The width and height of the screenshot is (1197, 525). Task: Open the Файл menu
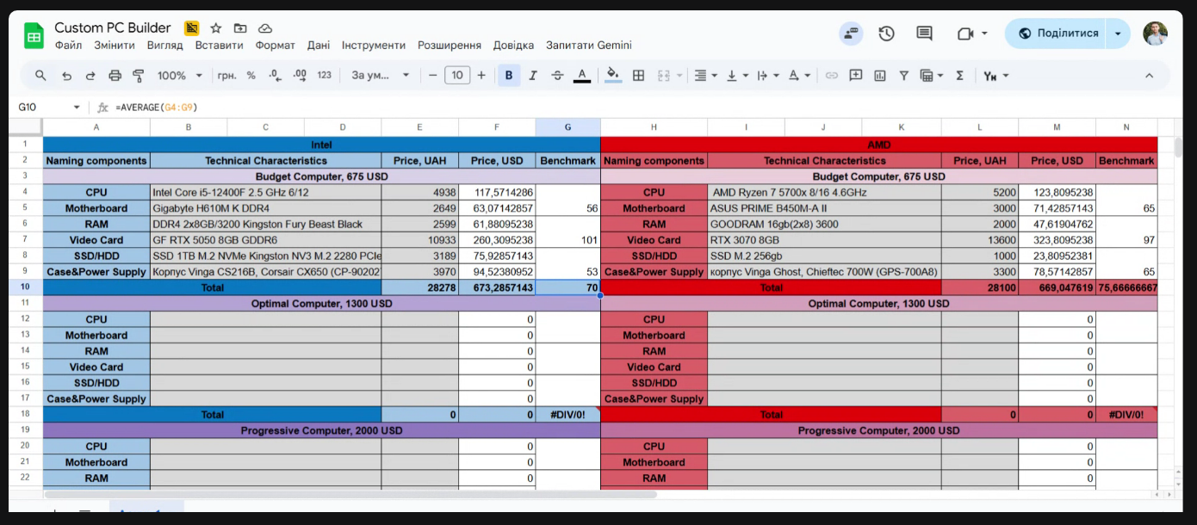click(68, 46)
